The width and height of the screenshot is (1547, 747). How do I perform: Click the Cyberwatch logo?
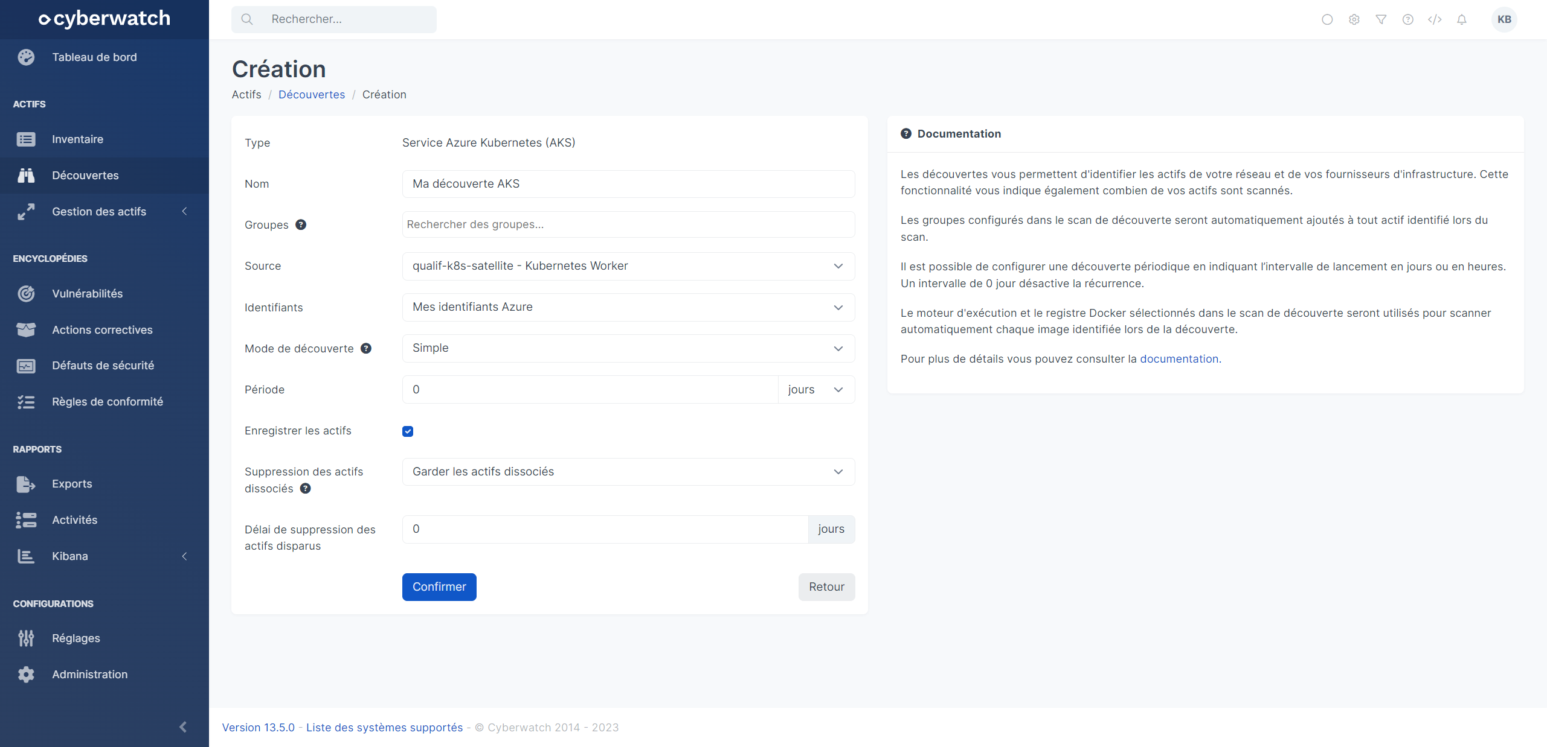click(105, 19)
